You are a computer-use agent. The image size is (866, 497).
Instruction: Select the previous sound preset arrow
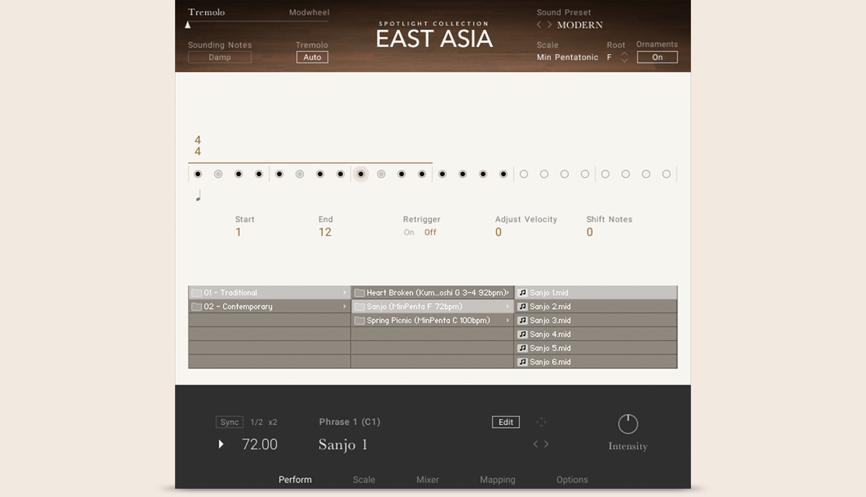point(539,25)
